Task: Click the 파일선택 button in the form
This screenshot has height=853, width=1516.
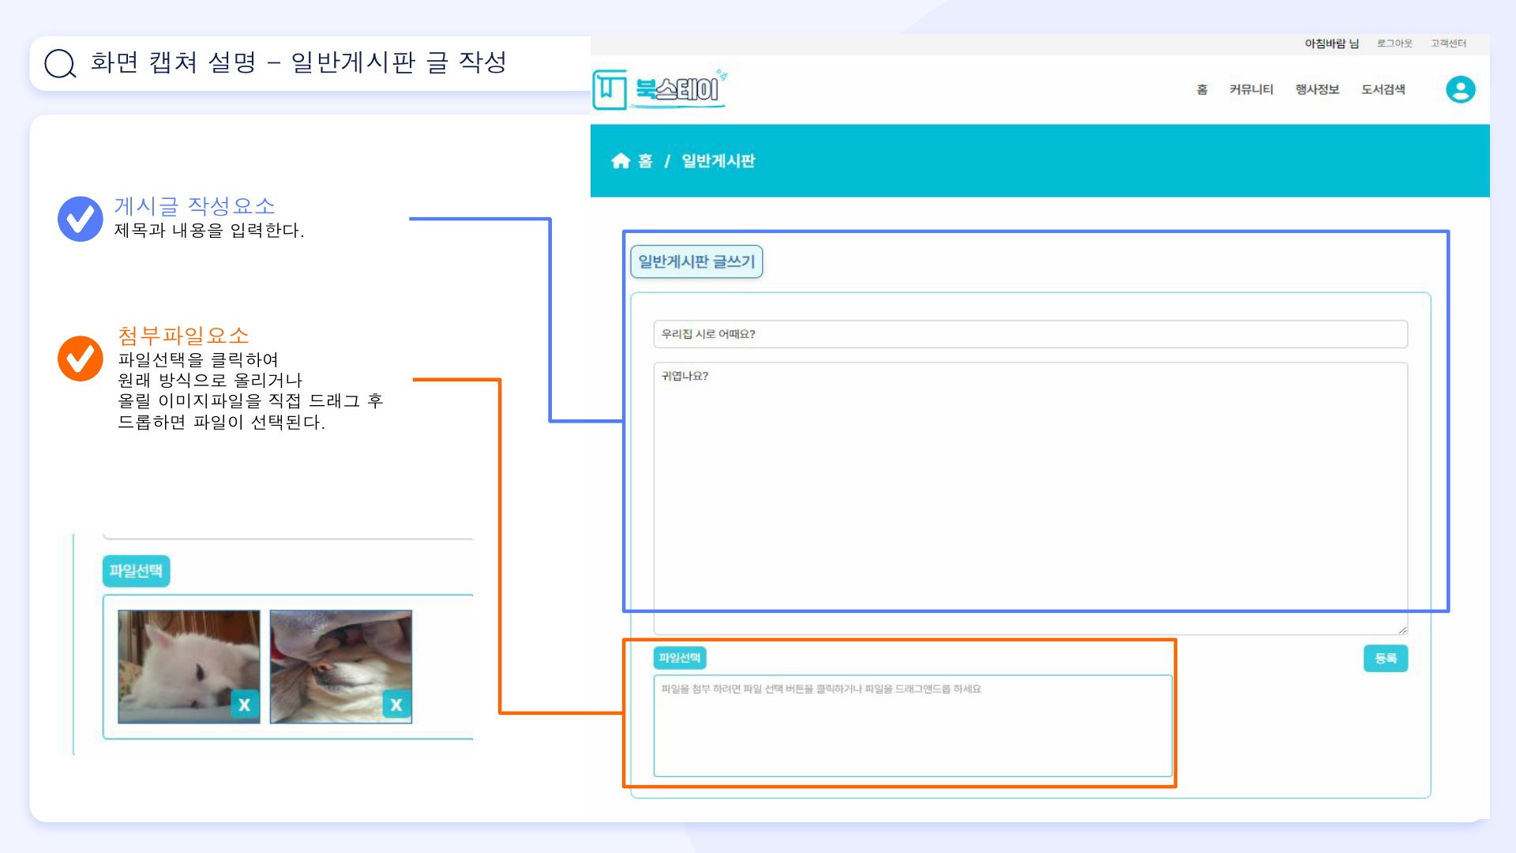Action: (679, 658)
